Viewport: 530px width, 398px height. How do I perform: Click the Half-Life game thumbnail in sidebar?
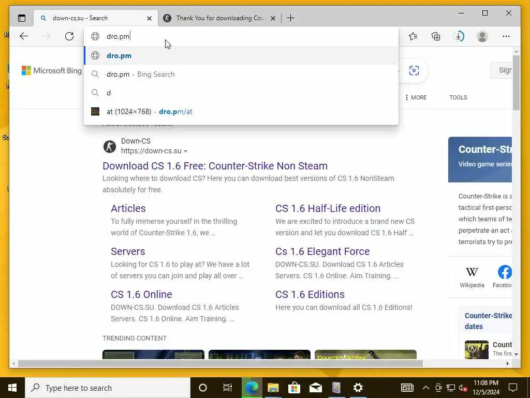pos(477,349)
